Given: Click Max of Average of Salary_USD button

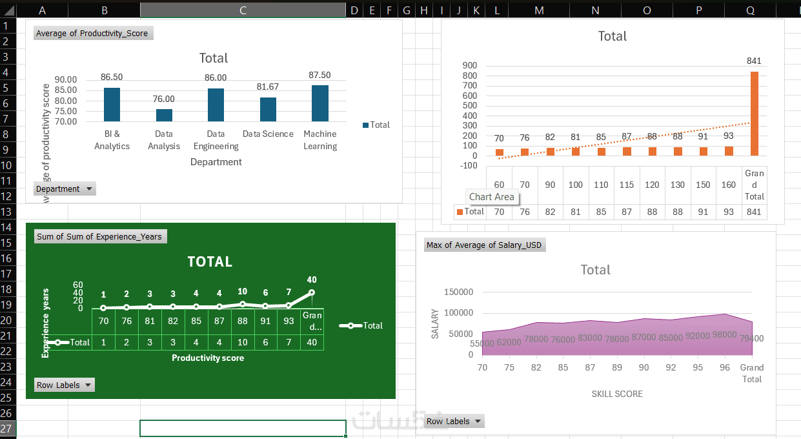Looking at the screenshot, I should point(485,245).
